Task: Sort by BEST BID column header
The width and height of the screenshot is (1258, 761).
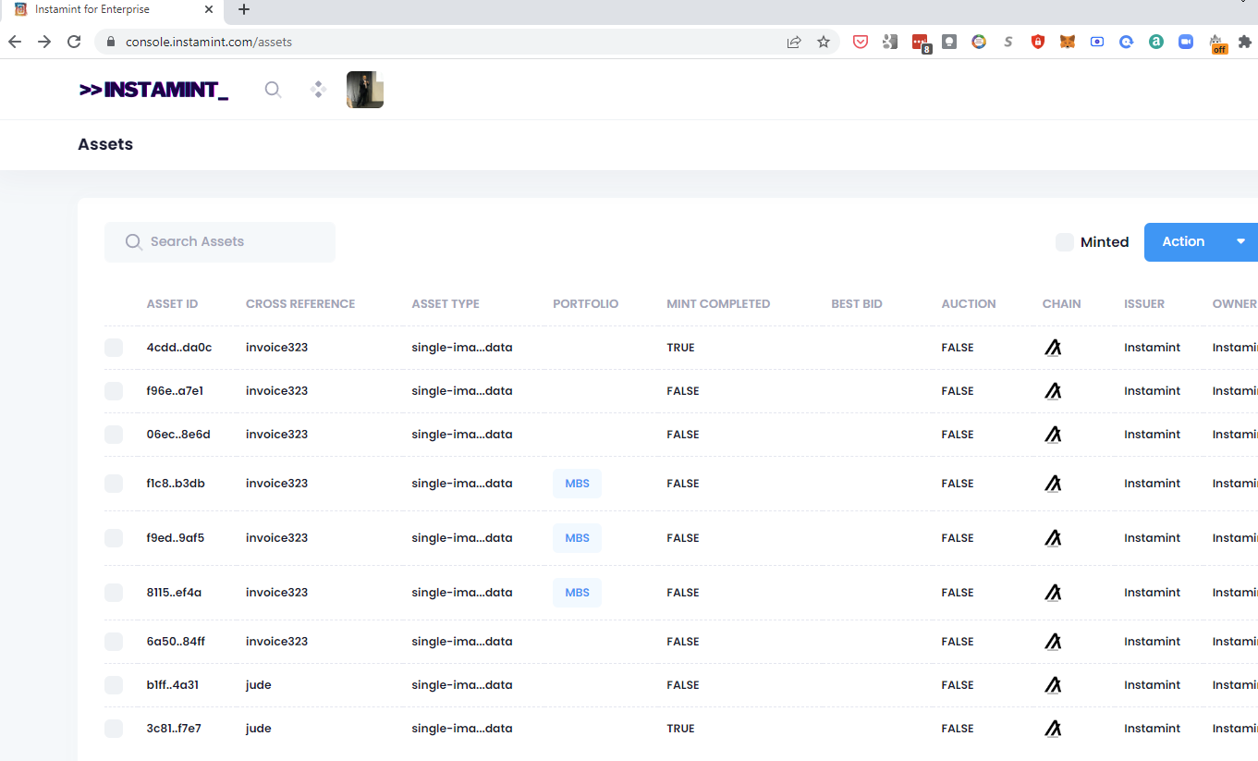Action: coord(857,303)
